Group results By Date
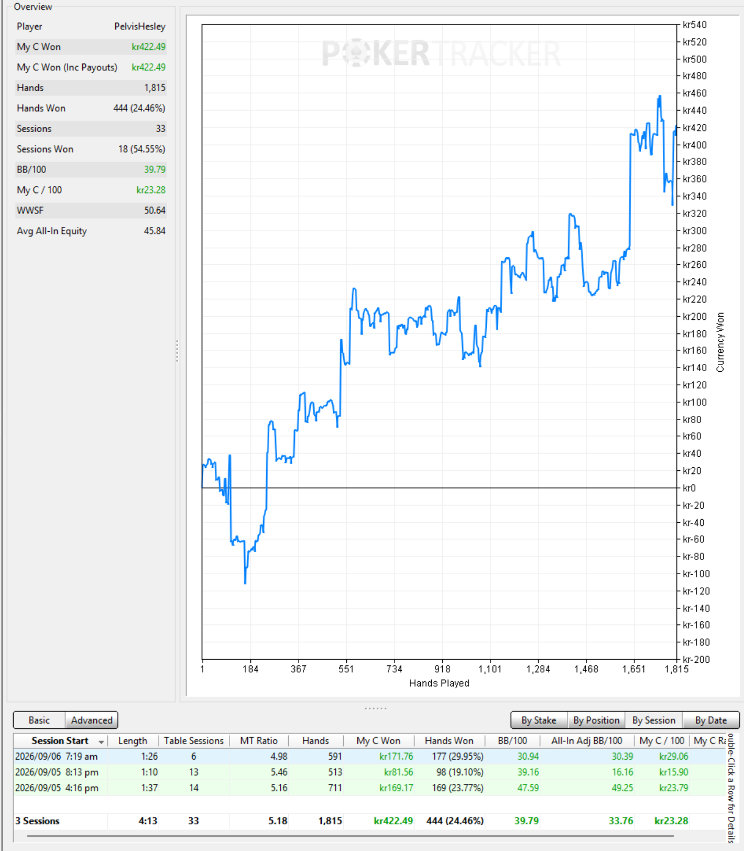This screenshot has width=744, height=851. click(x=711, y=720)
